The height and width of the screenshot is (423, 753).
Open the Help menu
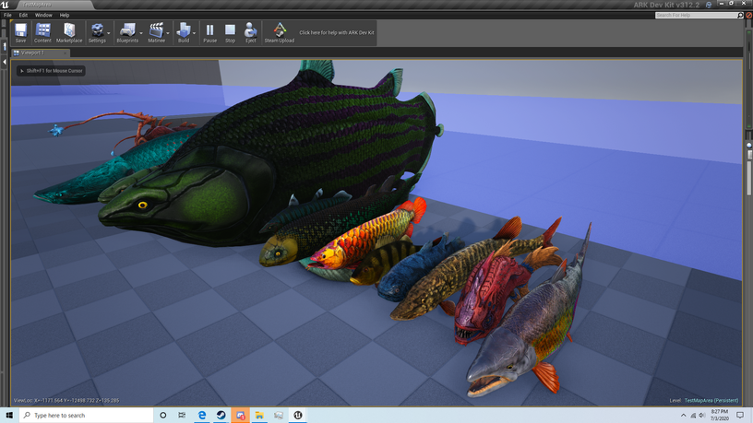pos(65,15)
